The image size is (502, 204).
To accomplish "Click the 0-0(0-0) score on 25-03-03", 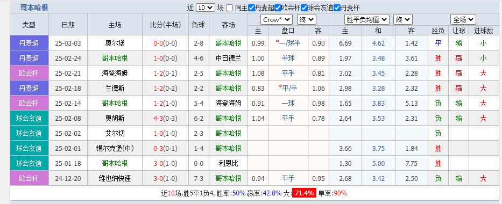I will (165, 43).
